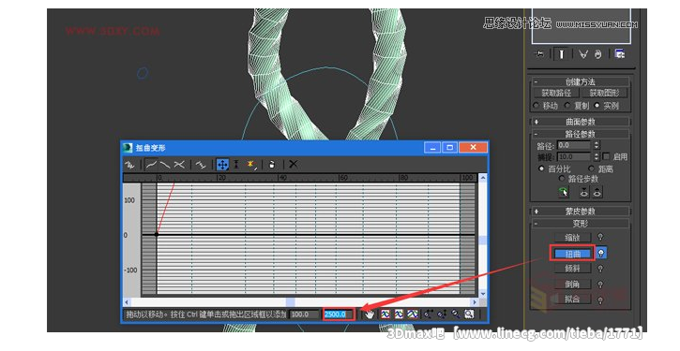Image resolution: width=680 pixels, height=351 pixels.
Task: Click the highlighted 2500.0 value field
Action: point(339,314)
